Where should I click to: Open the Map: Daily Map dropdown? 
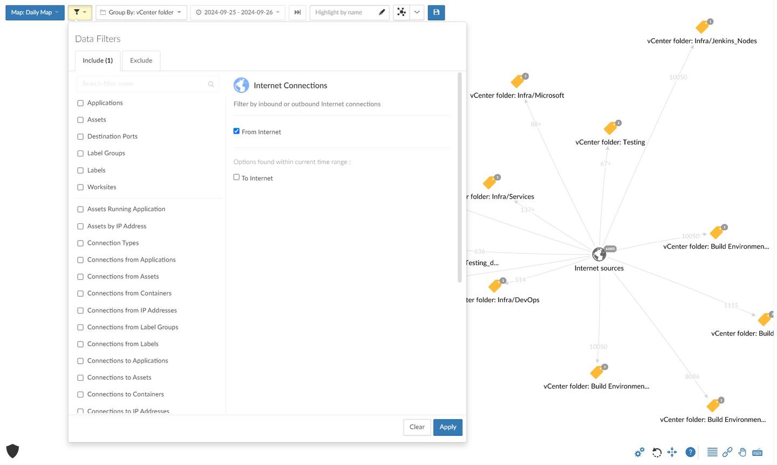35,12
